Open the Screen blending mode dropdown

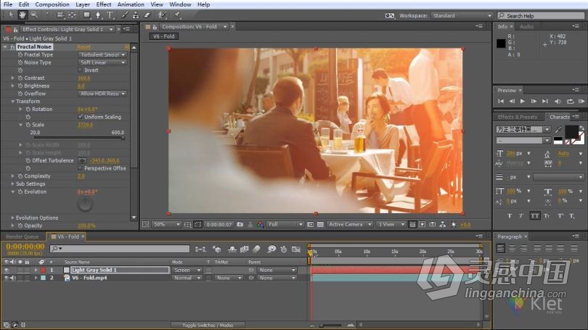point(187,270)
